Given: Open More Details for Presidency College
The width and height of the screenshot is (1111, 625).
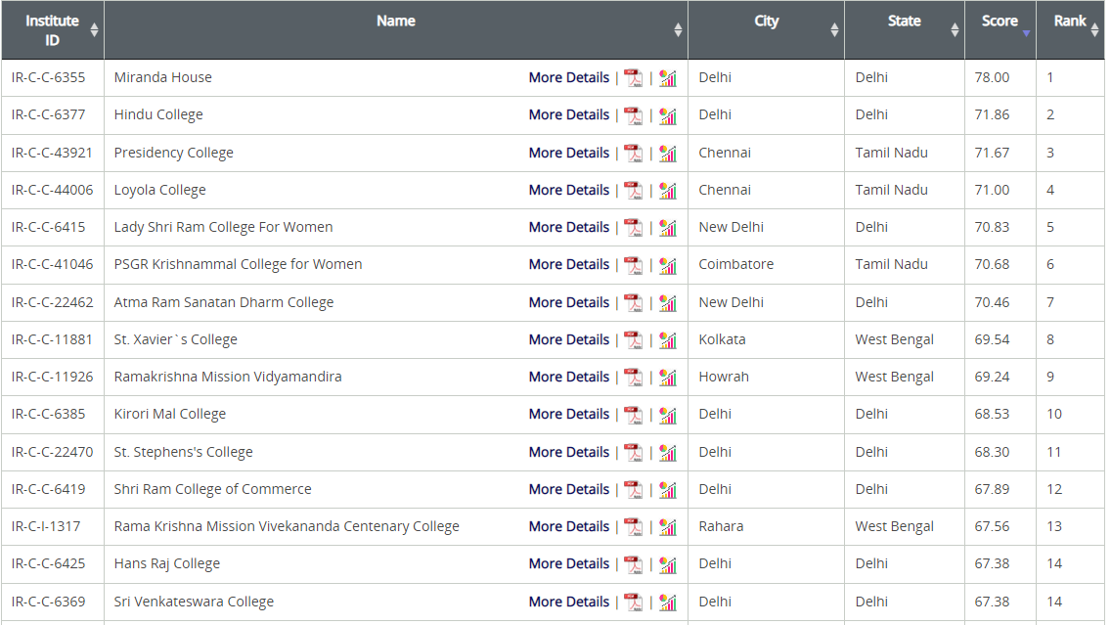Looking at the screenshot, I should [569, 153].
